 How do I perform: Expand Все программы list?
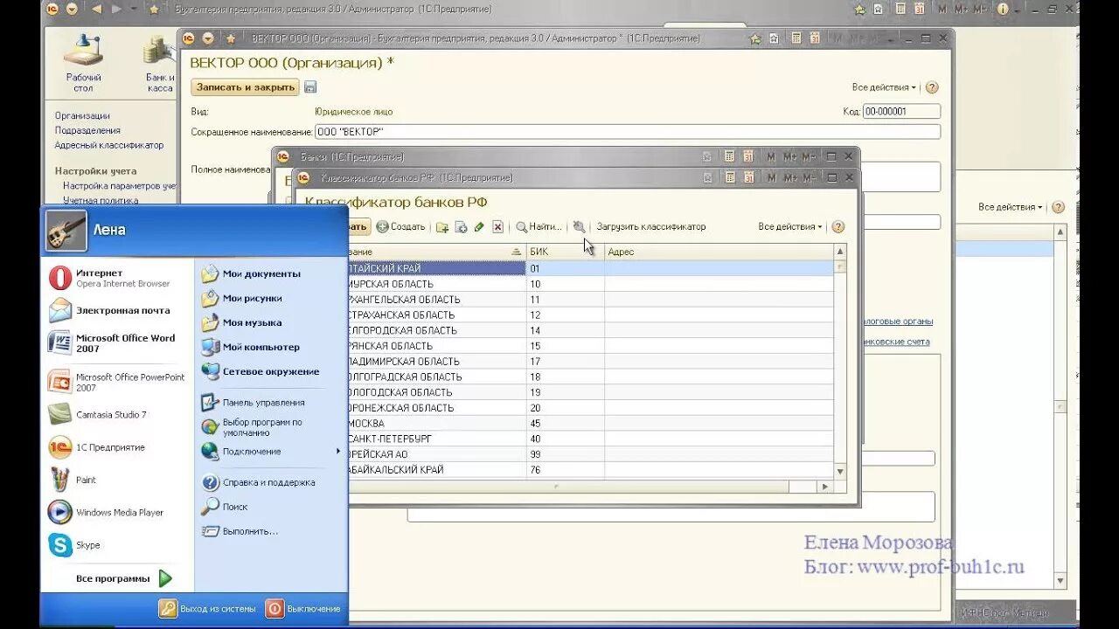coord(123,578)
